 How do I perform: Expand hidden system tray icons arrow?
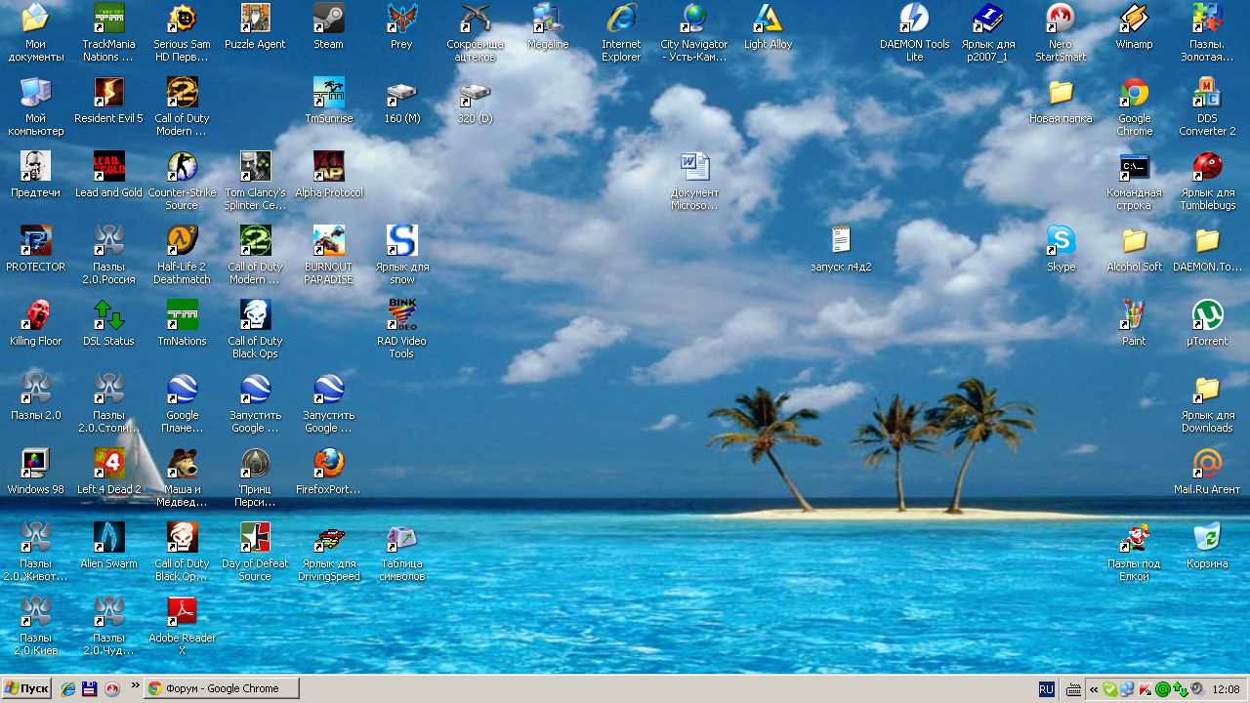1094,689
